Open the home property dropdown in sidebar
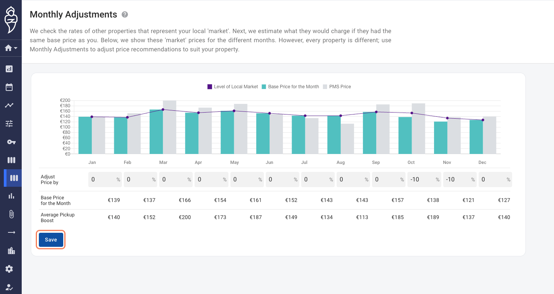Screen dimensions: 554x294 11,48
